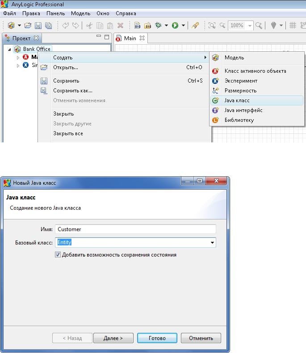Click the Delete red X icon
306x353 pixels.
[120, 25]
